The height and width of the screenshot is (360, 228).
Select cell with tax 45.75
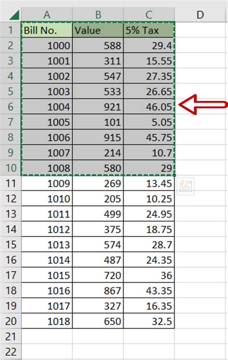point(149,138)
